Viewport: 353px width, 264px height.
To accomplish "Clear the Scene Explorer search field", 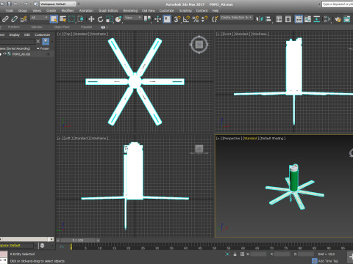I will [x=38, y=42].
